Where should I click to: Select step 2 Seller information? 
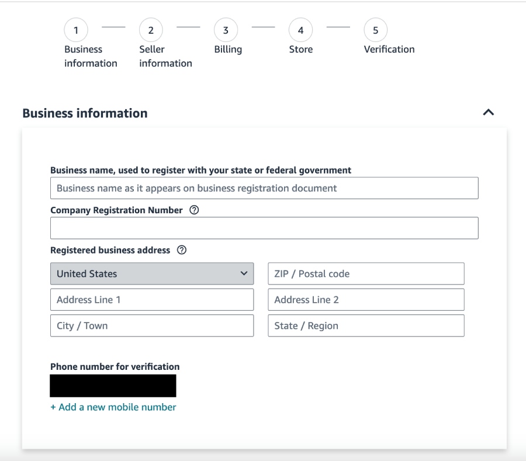click(151, 30)
